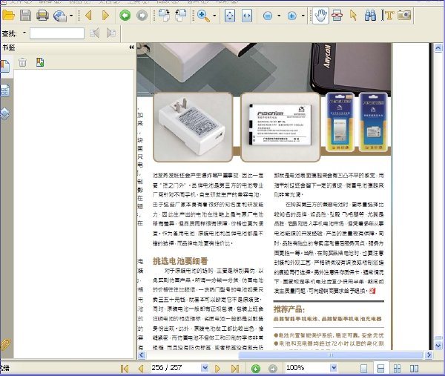445x376 pixels.
Task: Open the zoom in dropdown arrow
Action: pos(303,16)
